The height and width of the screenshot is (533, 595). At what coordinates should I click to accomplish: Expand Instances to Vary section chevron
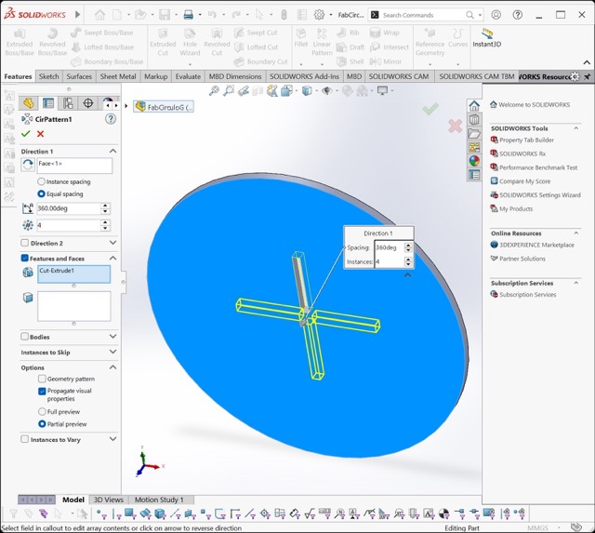click(x=112, y=438)
